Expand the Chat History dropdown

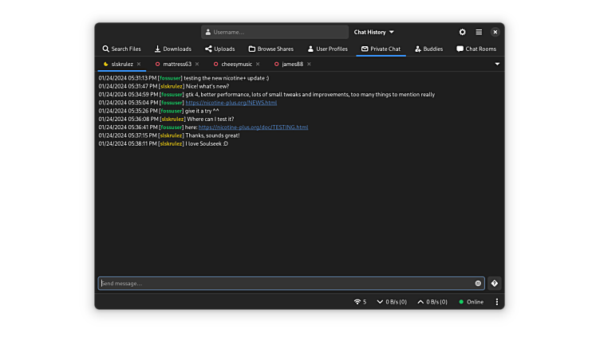pos(374,32)
